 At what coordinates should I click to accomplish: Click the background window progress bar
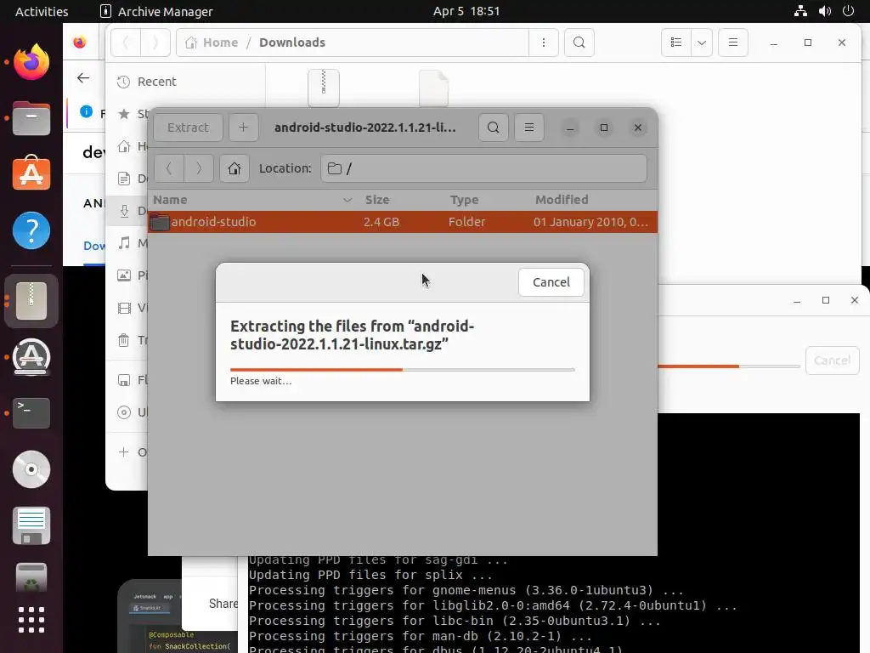pyautogui.click(x=728, y=366)
